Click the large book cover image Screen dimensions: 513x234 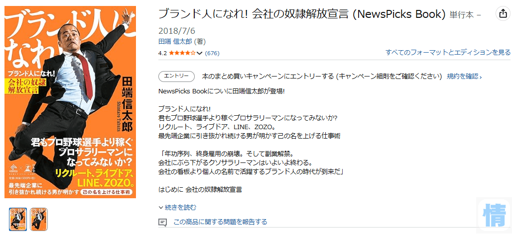pyautogui.click(x=70, y=102)
